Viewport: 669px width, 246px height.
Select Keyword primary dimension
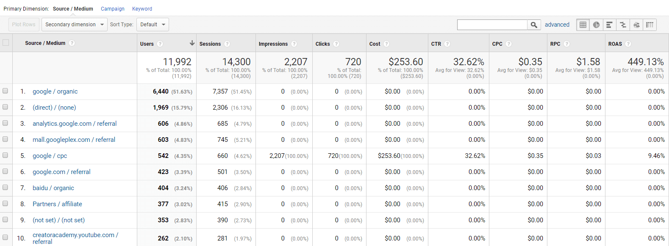point(142,8)
